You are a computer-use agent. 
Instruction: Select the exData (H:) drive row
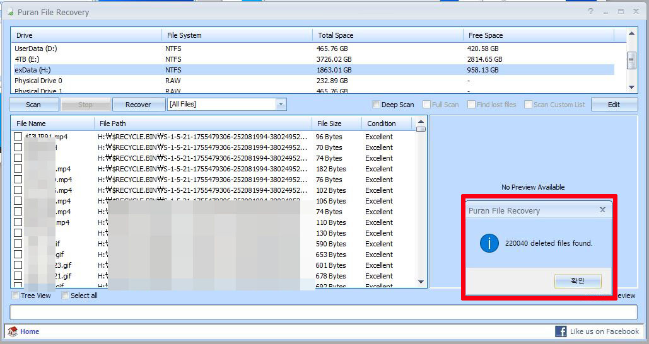[313, 70]
